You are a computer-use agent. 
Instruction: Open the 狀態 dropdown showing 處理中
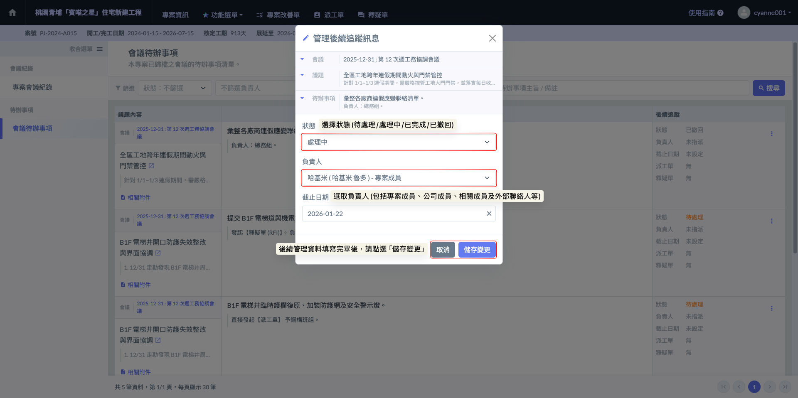click(x=398, y=142)
